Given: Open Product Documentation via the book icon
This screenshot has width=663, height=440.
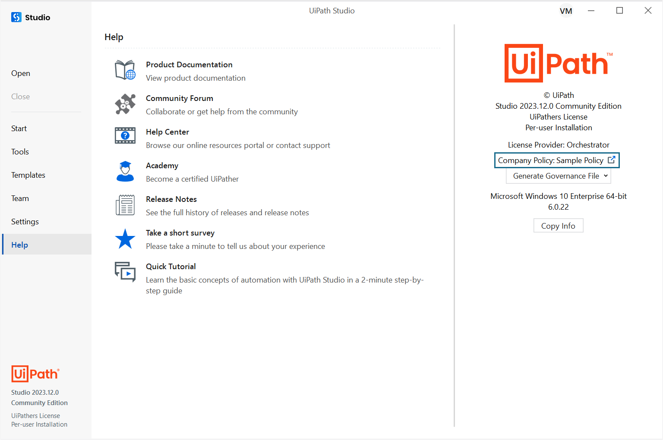Looking at the screenshot, I should pos(125,70).
